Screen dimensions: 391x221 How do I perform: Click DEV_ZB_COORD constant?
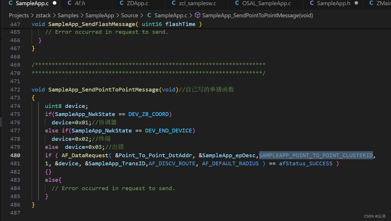click(149, 114)
